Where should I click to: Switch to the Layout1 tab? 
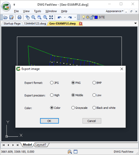pos(41,145)
